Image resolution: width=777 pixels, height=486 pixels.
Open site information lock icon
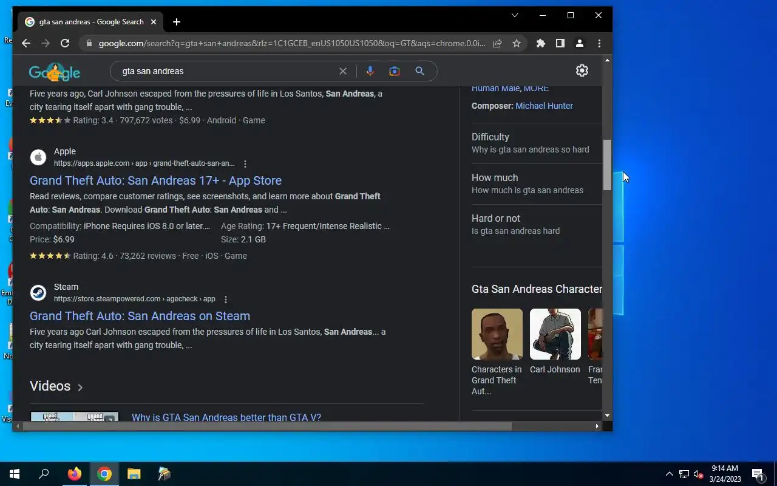[89, 44]
